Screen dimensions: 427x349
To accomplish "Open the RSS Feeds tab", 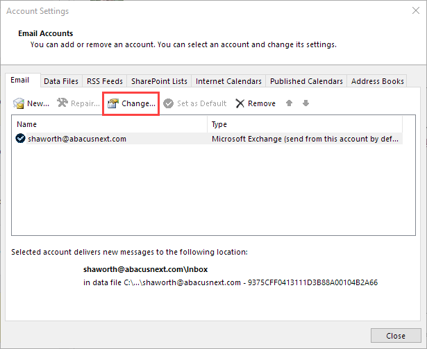I will click(x=105, y=81).
